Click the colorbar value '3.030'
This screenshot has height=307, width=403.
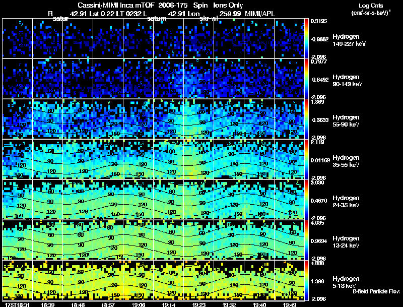(317, 183)
